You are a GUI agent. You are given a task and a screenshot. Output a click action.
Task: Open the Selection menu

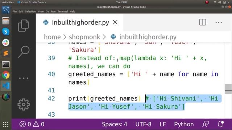pos(30,12)
